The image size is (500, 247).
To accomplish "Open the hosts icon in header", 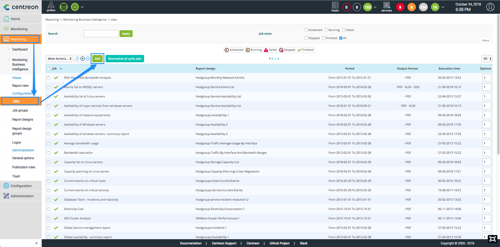I will (x=335, y=7).
